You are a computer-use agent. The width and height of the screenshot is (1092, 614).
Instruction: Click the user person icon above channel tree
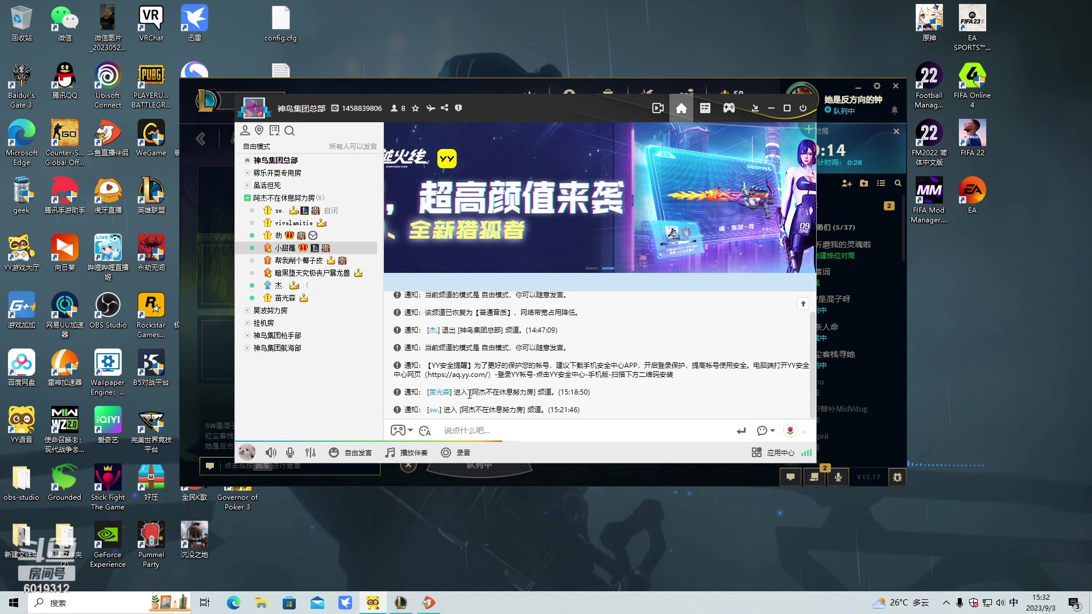[245, 131]
